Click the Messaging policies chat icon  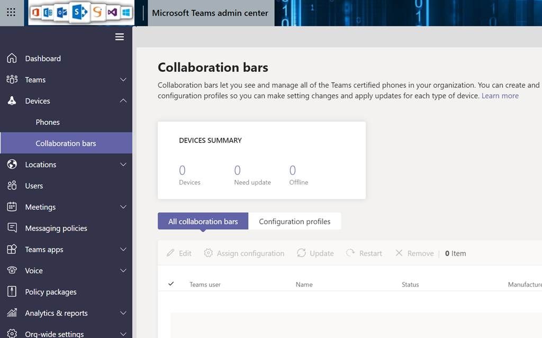pos(12,228)
